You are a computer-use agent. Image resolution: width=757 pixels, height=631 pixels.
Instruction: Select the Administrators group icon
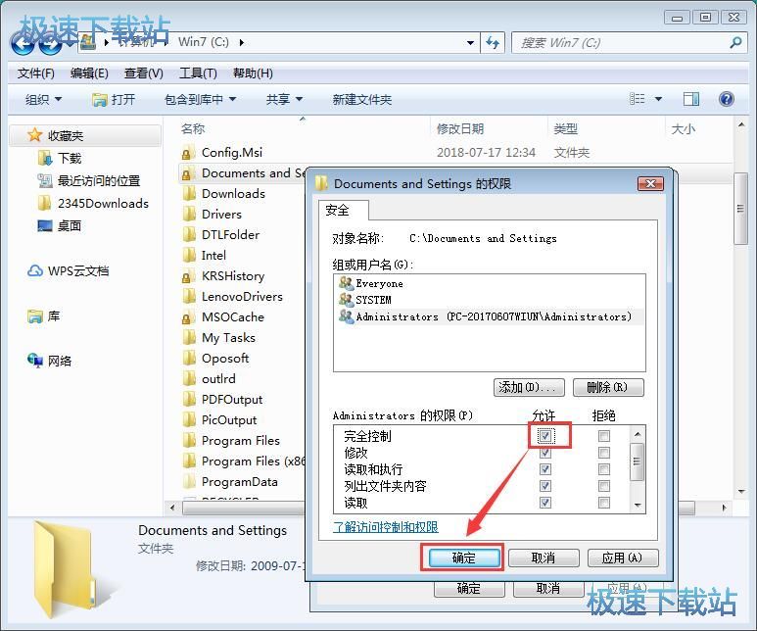coord(346,316)
